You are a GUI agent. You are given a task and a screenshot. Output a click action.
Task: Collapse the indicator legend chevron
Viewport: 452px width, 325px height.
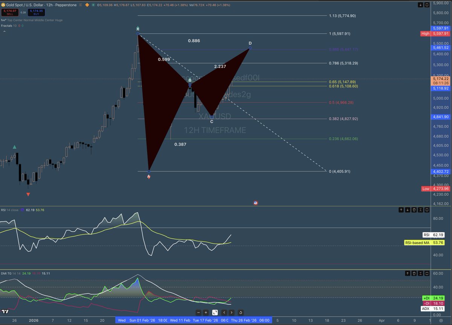coord(5,32)
